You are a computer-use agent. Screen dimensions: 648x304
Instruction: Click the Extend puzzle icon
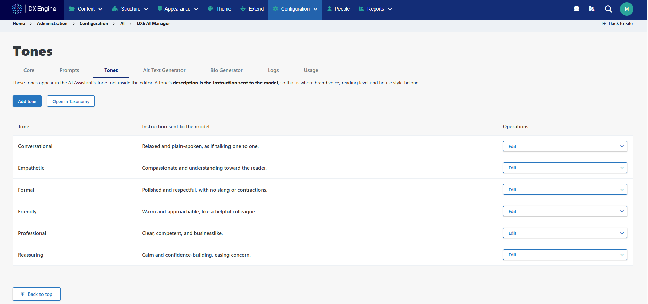(x=243, y=9)
